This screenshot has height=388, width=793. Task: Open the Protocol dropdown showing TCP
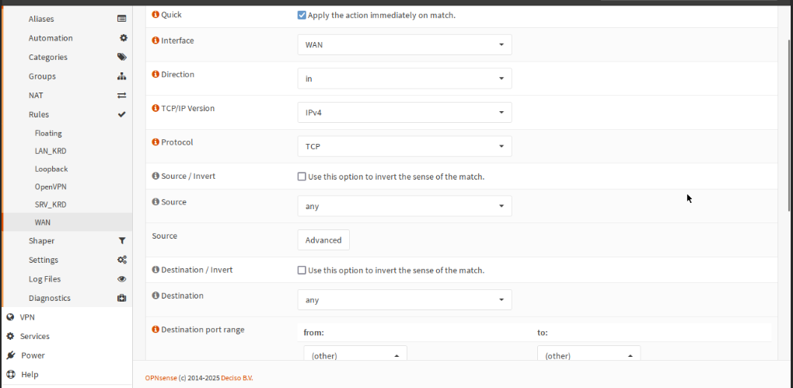tap(404, 146)
